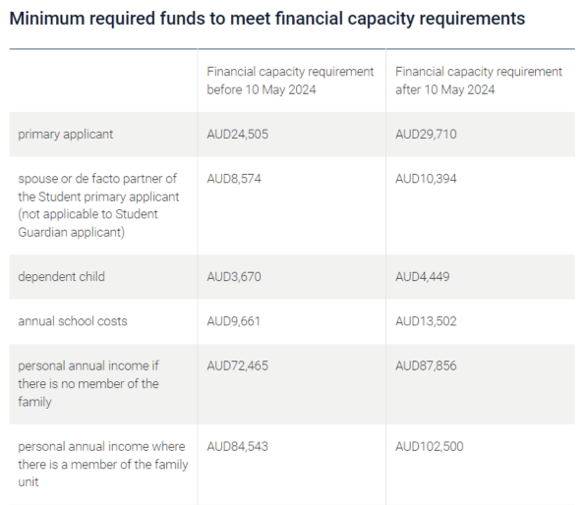Select the AUD8,574 amount
The image size is (586, 505).
tap(234, 179)
